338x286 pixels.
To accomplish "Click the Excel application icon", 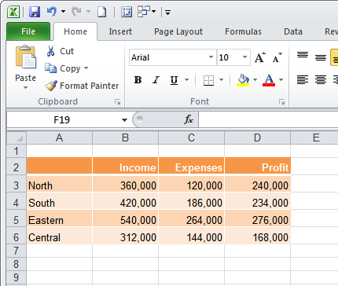I will pos(13,12).
